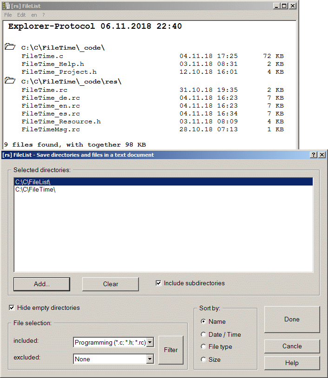Click FileTime_Resource.h file entry
The width and height of the screenshot is (328, 378).
(x=61, y=122)
